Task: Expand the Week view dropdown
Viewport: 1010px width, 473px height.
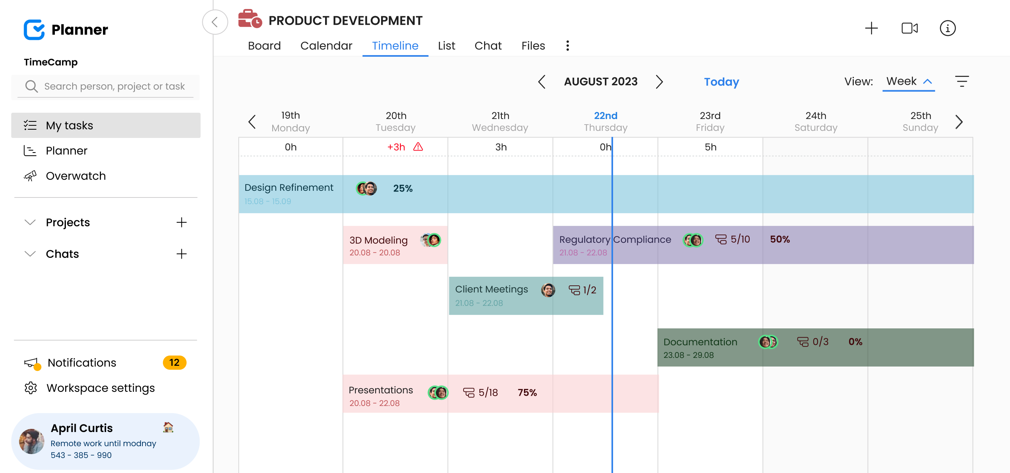Action: (x=908, y=82)
